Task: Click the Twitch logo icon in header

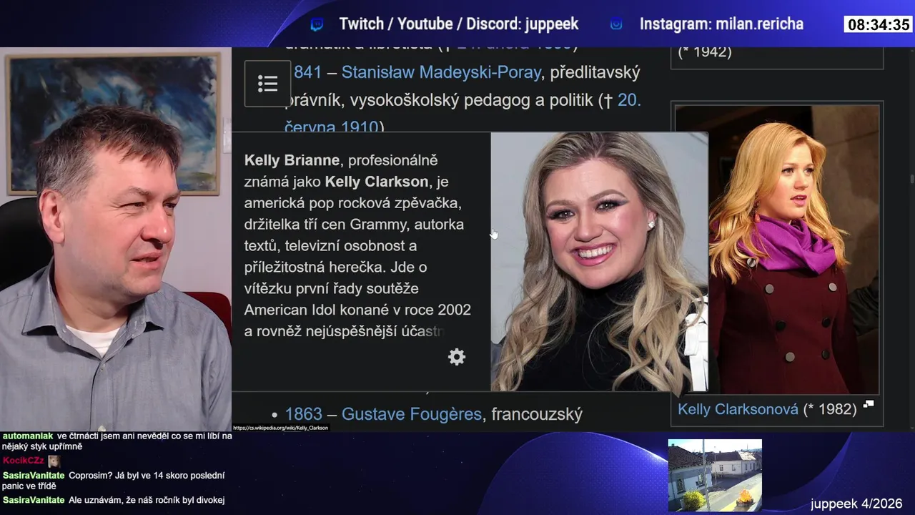Action: point(317,25)
